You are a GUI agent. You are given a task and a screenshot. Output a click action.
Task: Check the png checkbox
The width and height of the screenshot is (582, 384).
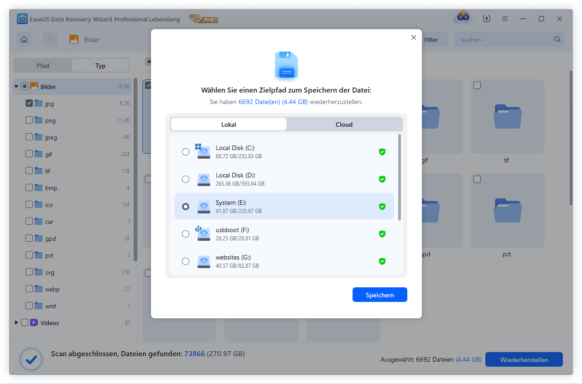29,120
